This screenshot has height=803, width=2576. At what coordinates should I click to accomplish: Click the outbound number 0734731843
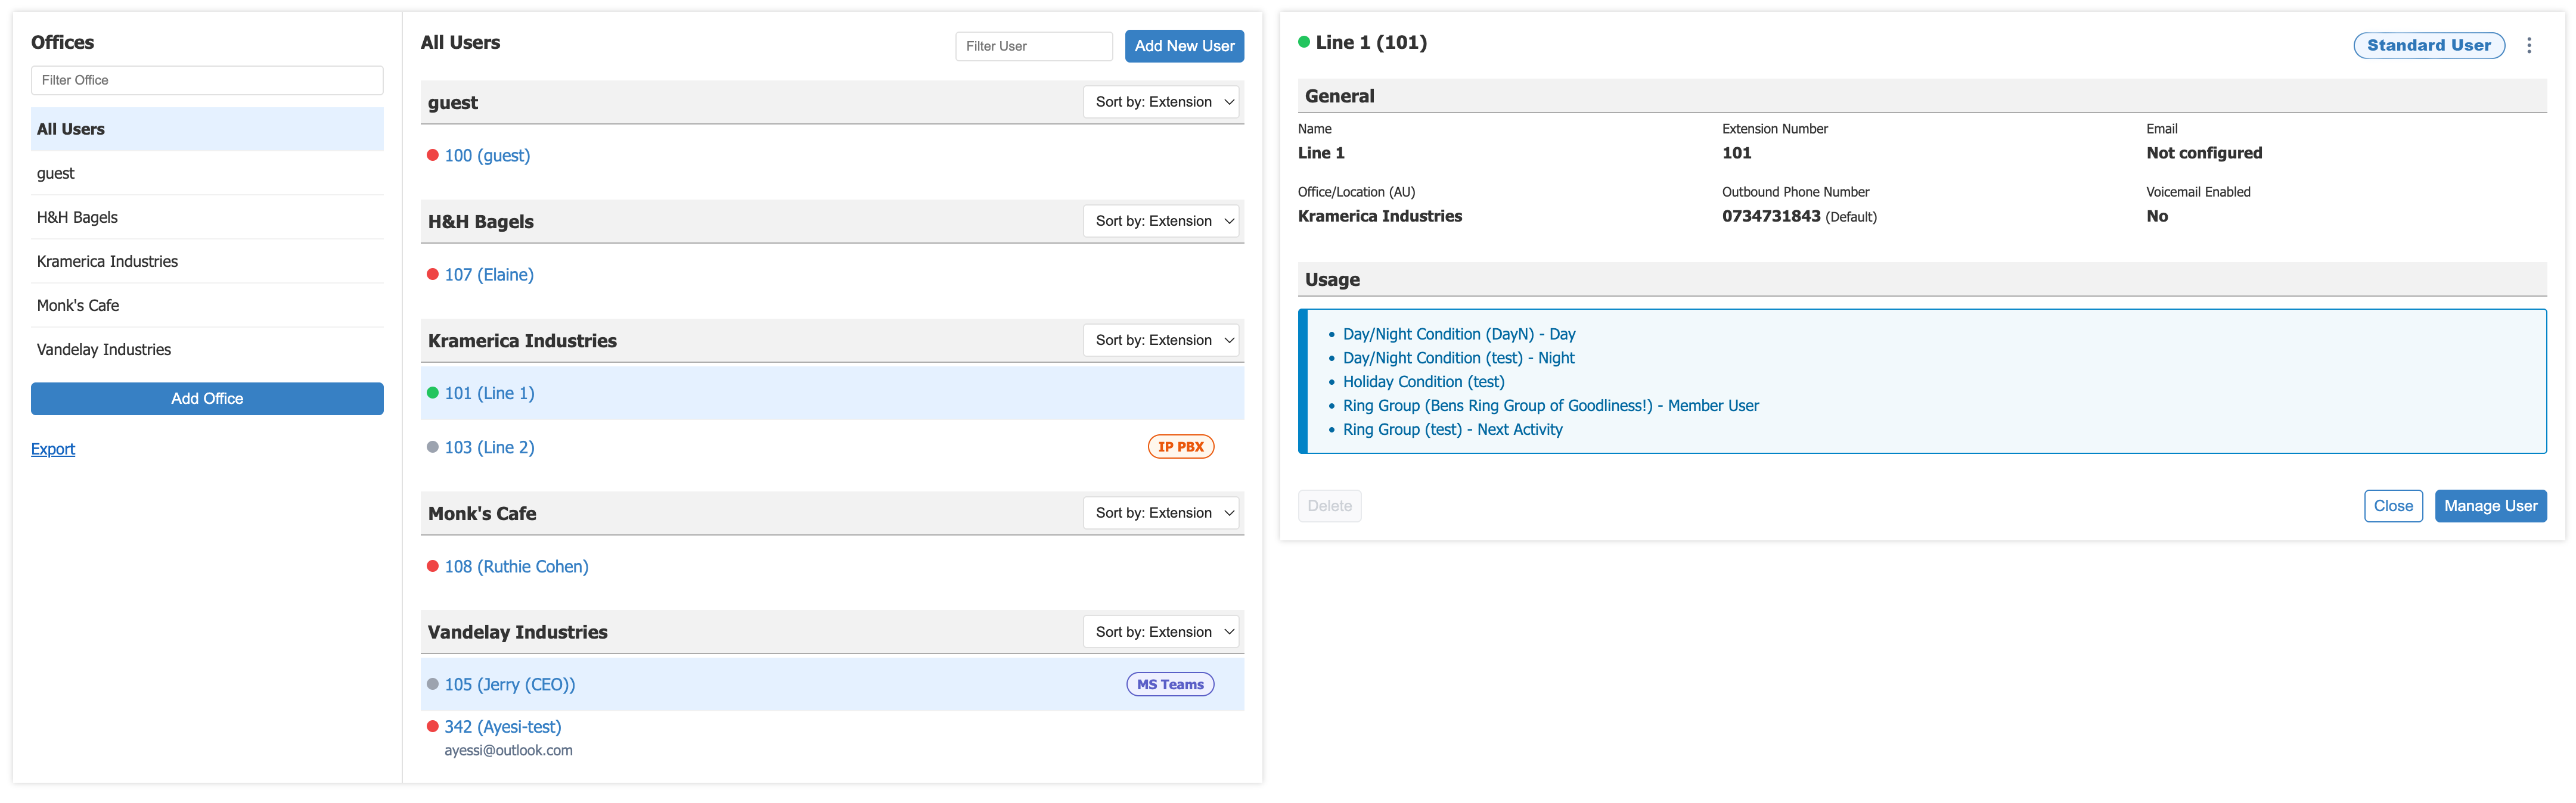[1770, 216]
